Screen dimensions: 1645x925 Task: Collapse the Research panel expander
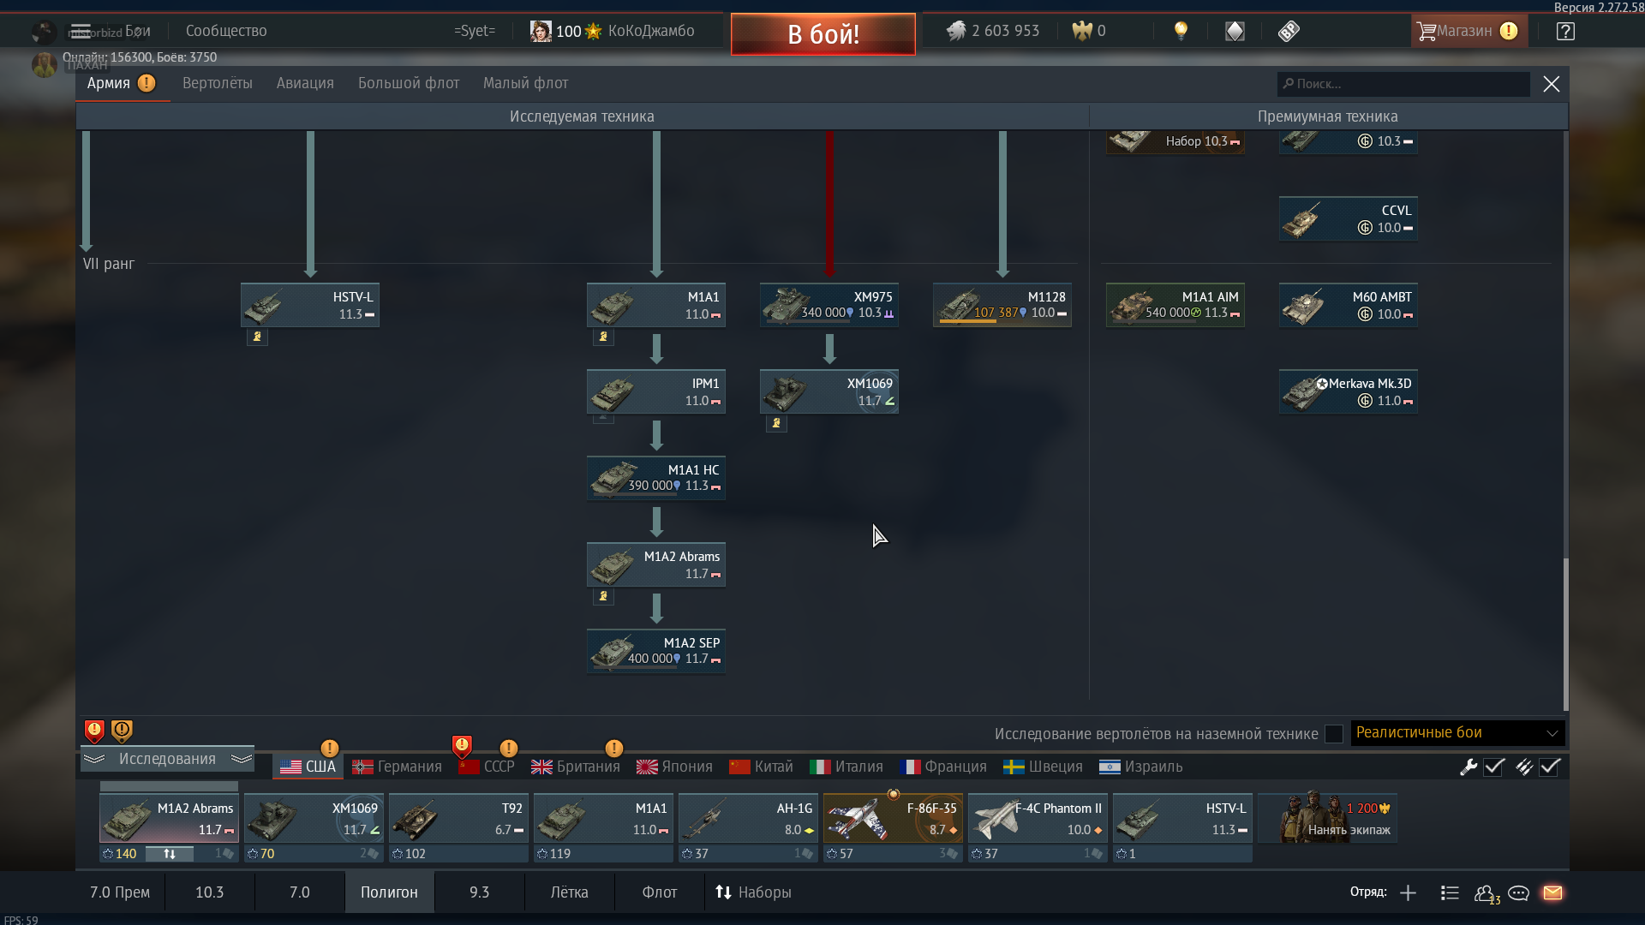click(x=167, y=759)
